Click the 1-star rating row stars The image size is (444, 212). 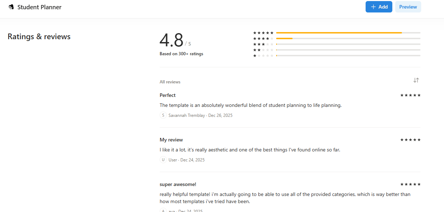263,56
